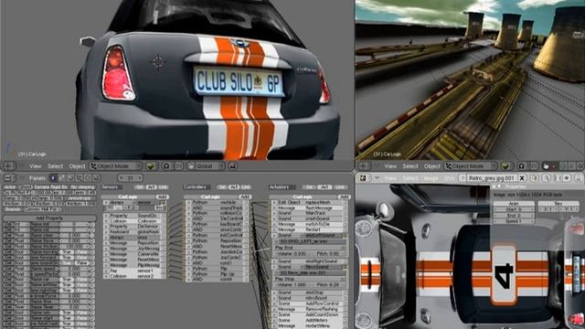This screenshot has width=585, height=329.
Task: Delete the Scene AddMeters actuator with its X
Action: [273, 320]
